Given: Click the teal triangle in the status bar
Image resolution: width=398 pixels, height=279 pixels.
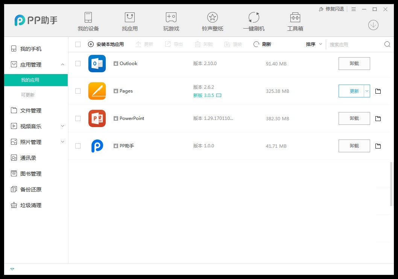Looking at the screenshot, I should (x=12, y=269).
